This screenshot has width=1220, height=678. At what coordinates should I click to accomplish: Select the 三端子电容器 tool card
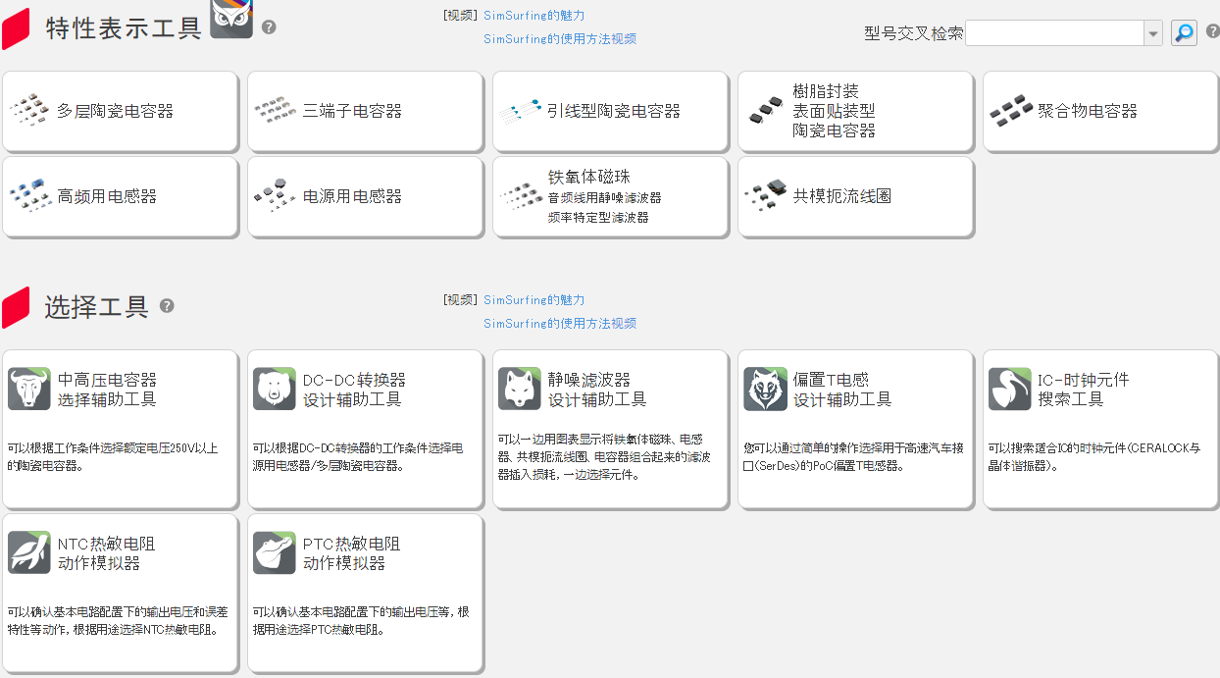pos(364,110)
